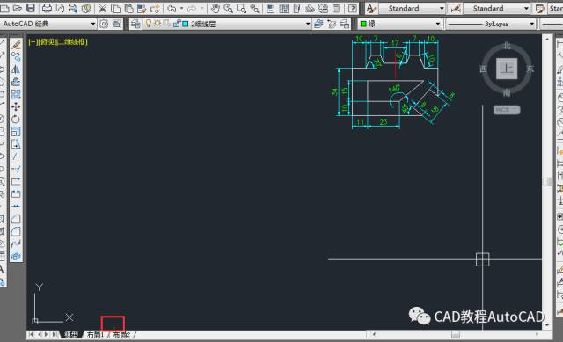Cut selection with the scissors icon

(x=102, y=8)
